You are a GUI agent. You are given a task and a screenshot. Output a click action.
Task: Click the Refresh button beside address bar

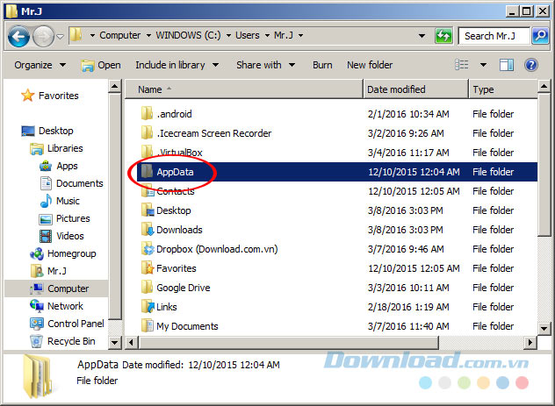point(443,36)
